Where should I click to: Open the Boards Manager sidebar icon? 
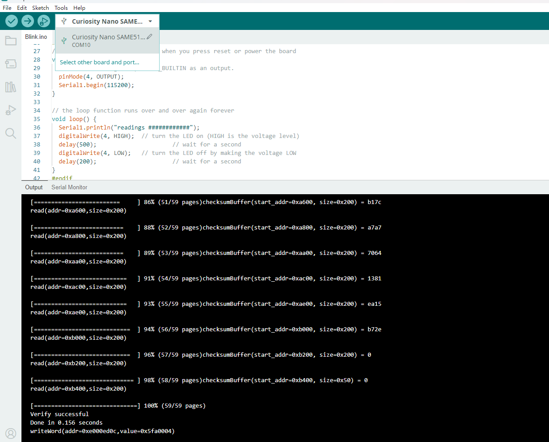click(11, 64)
